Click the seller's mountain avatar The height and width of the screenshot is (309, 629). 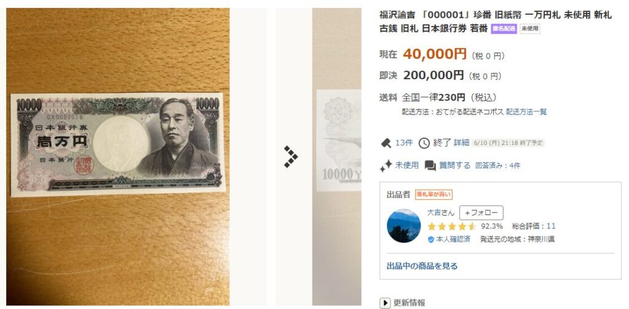click(404, 225)
